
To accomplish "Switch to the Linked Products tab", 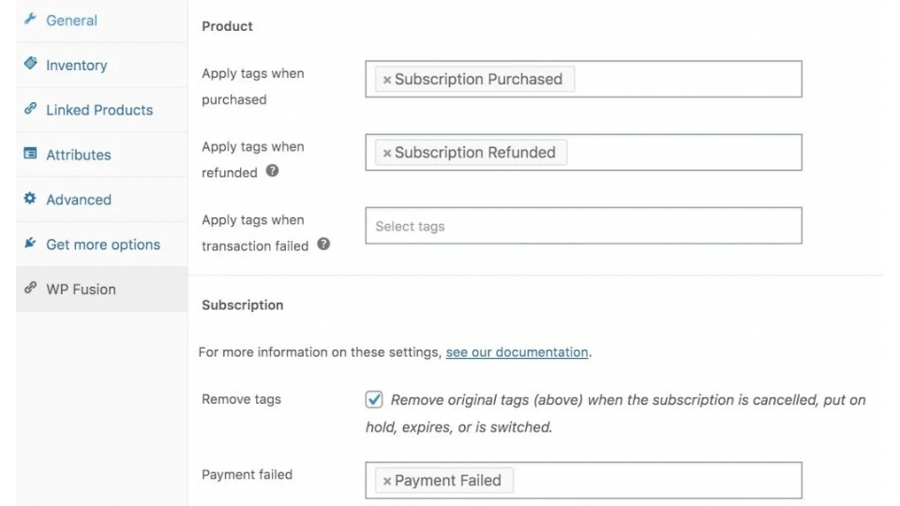I will pos(101,110).
